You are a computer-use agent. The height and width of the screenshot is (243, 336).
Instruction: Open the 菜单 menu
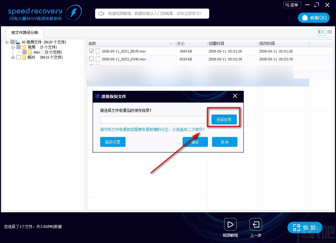click(292, 5)
